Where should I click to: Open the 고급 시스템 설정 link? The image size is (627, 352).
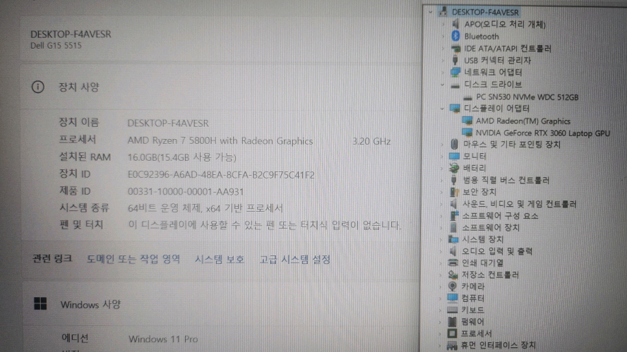click(294, 259)
